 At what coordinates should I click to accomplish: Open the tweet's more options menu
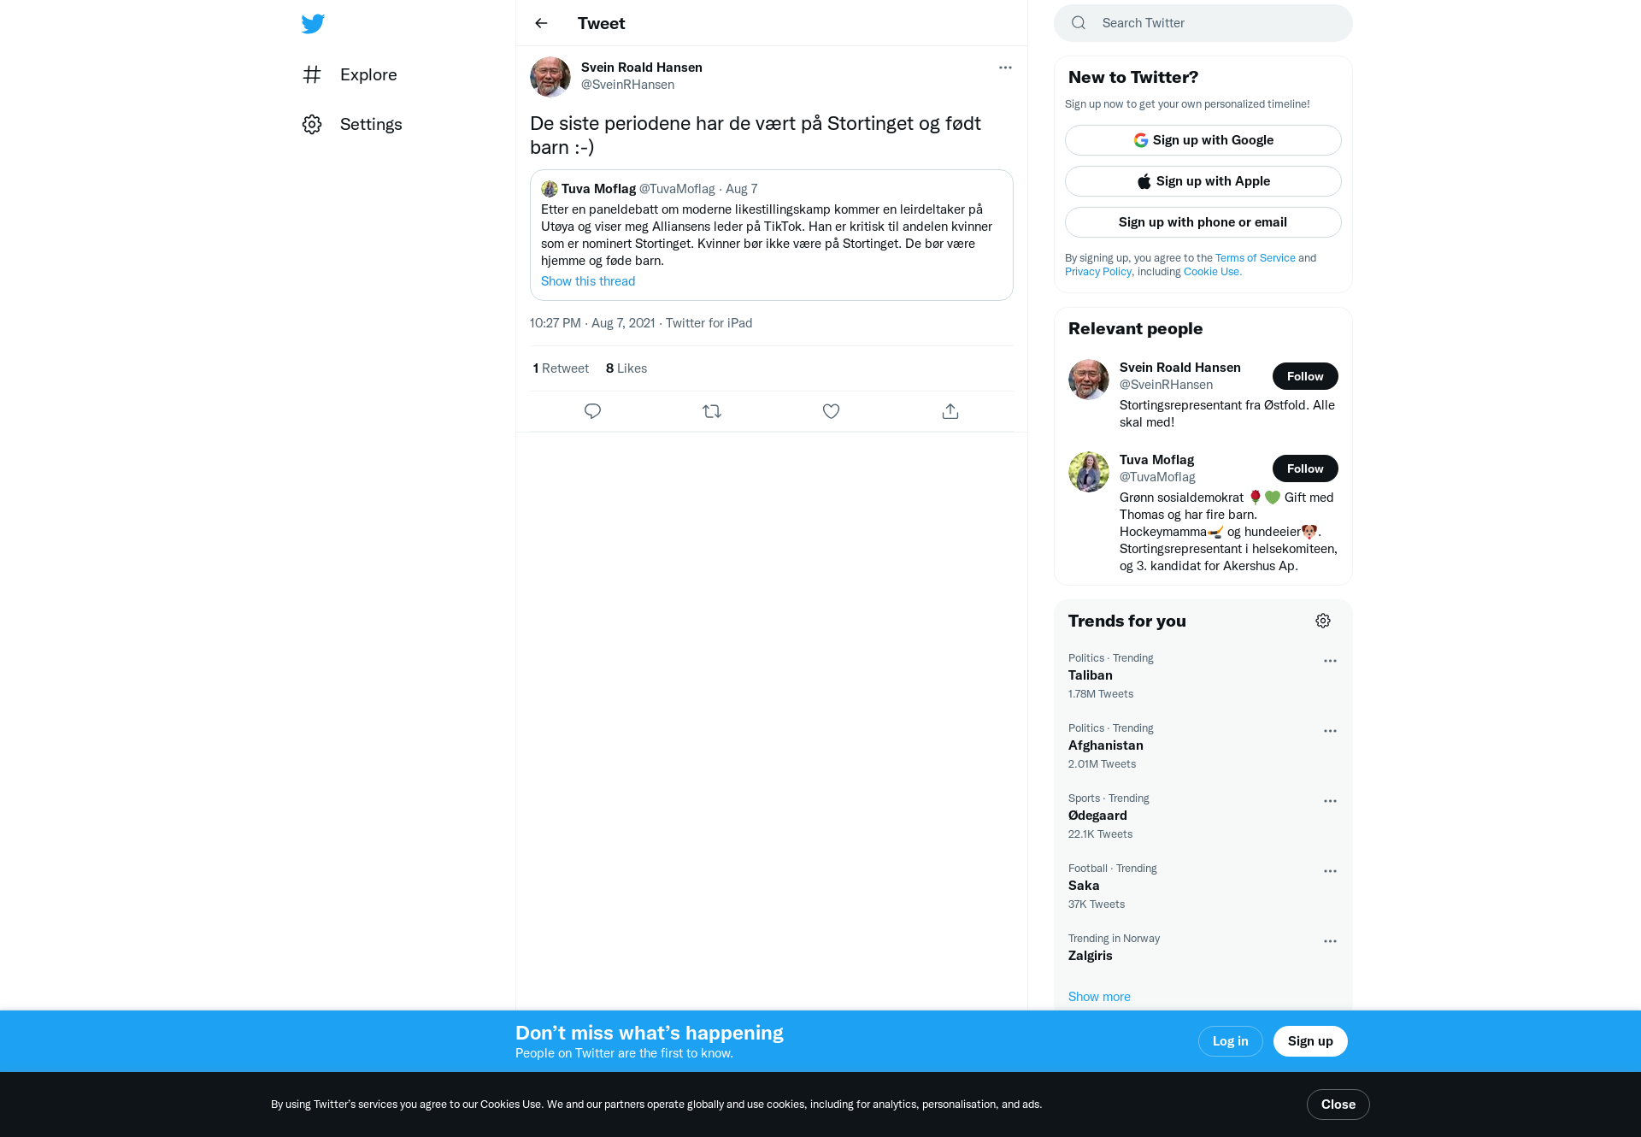coord(1005,68)
